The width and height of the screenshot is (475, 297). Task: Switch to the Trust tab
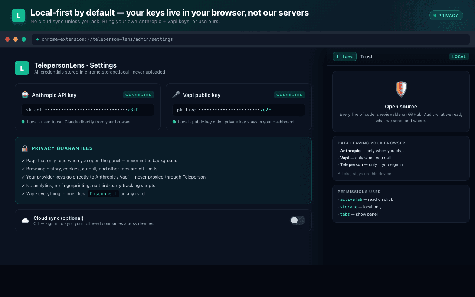pos(366,56)
